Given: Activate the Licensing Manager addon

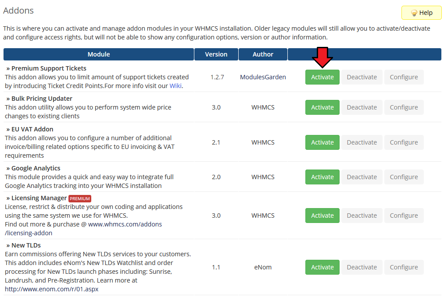Looking at the screenshot, I should click(x=322, y=216).
